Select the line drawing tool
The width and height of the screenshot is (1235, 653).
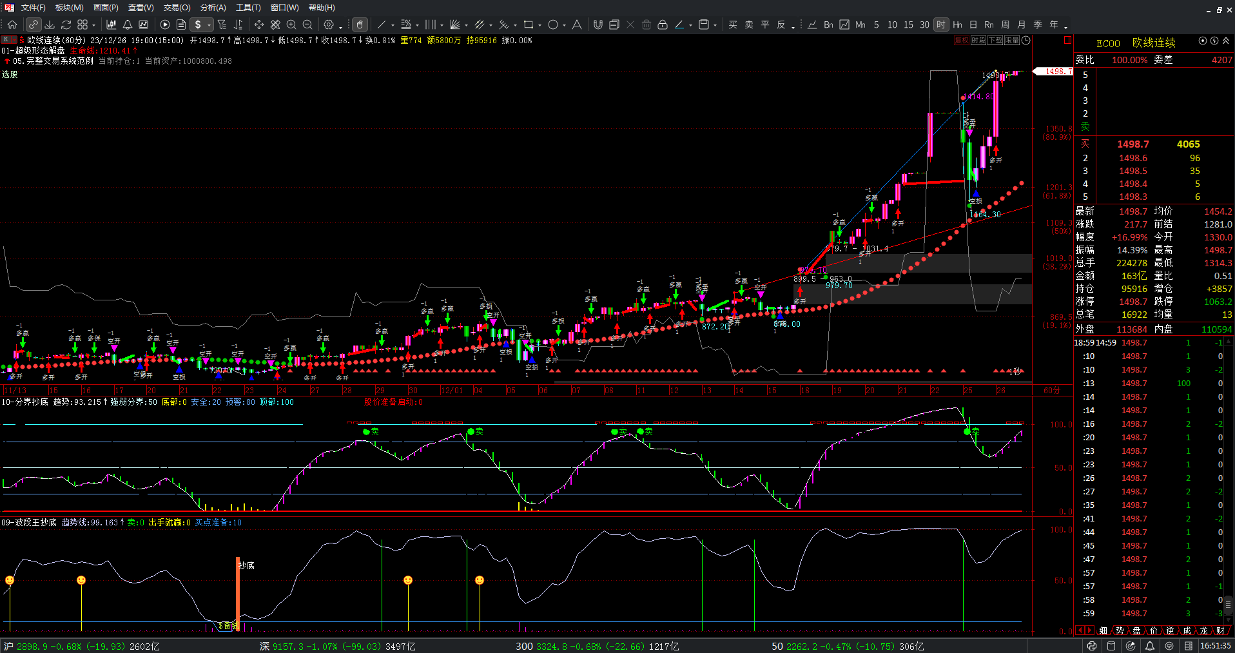pos(382,24)
